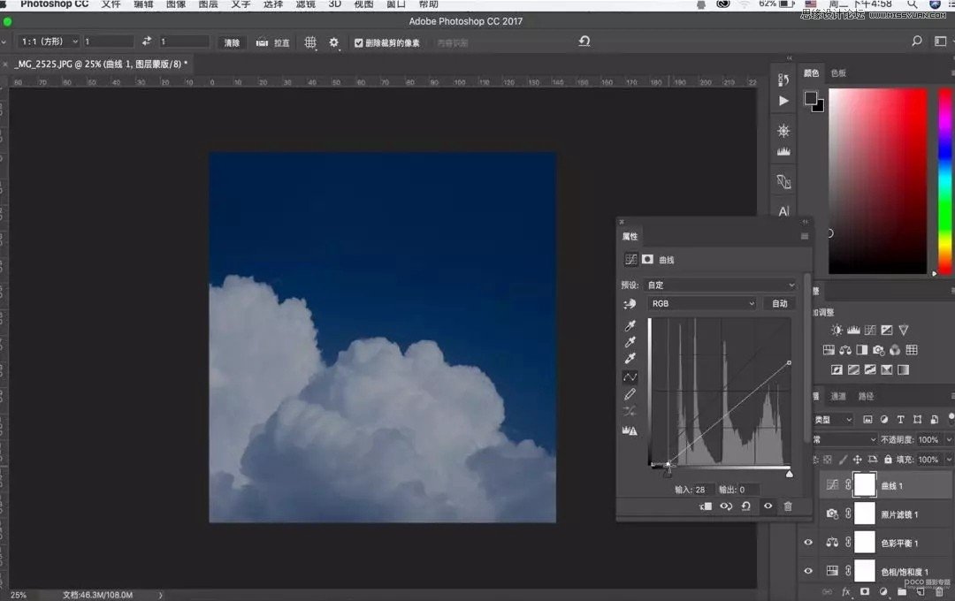Hide the 色彩平衡 1 layer
The image size is (955, 601).
coord(808,543)
